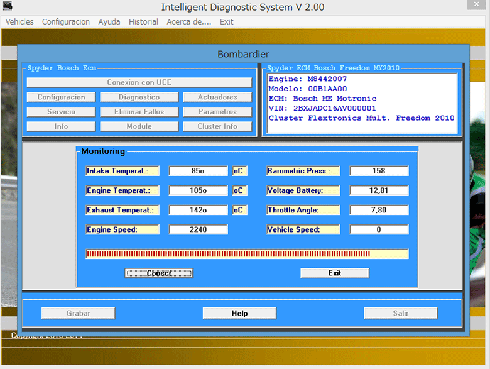Image resolution: width=490 pixels, height=369 pixels.
Task: Click the Exhaust Temperat.: label
Action: tap(122, 210)
